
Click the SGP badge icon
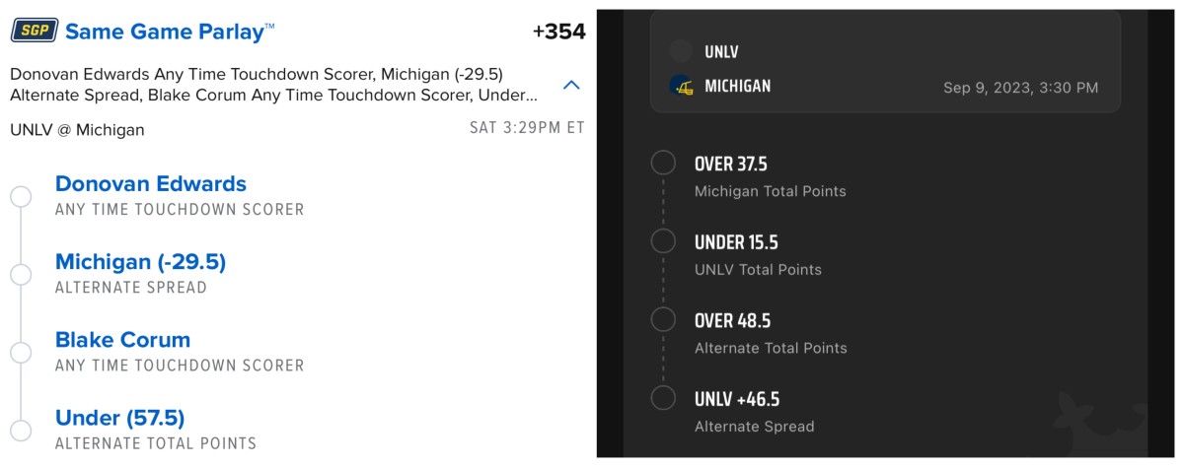35,32
